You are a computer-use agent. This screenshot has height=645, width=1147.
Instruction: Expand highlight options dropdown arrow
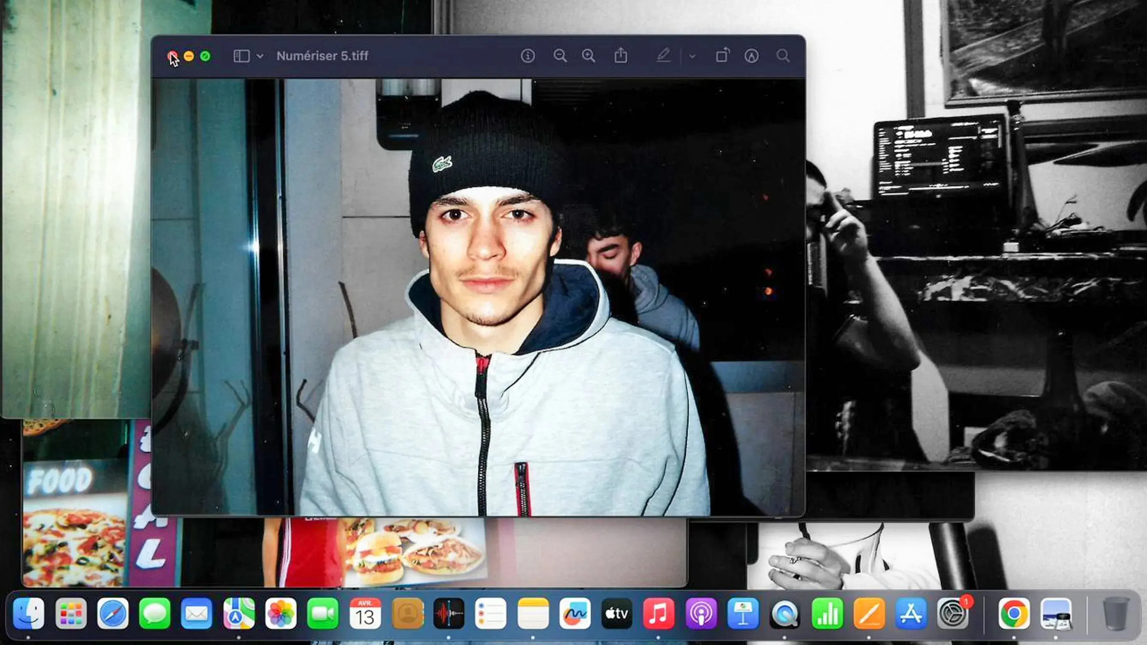tap(692, 57)
